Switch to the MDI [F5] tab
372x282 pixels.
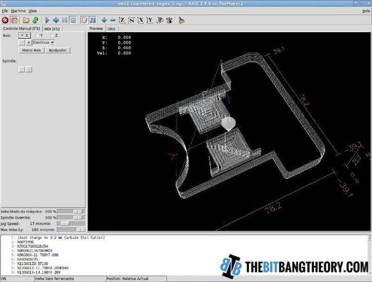tap(52, 29)
